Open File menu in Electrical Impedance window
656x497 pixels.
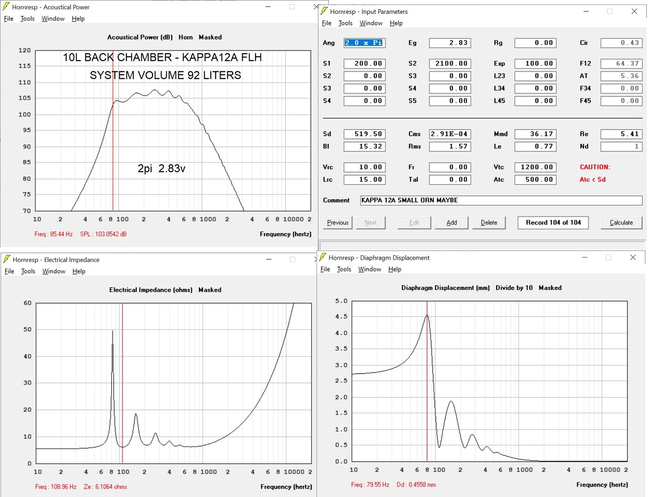pos(9,272)
